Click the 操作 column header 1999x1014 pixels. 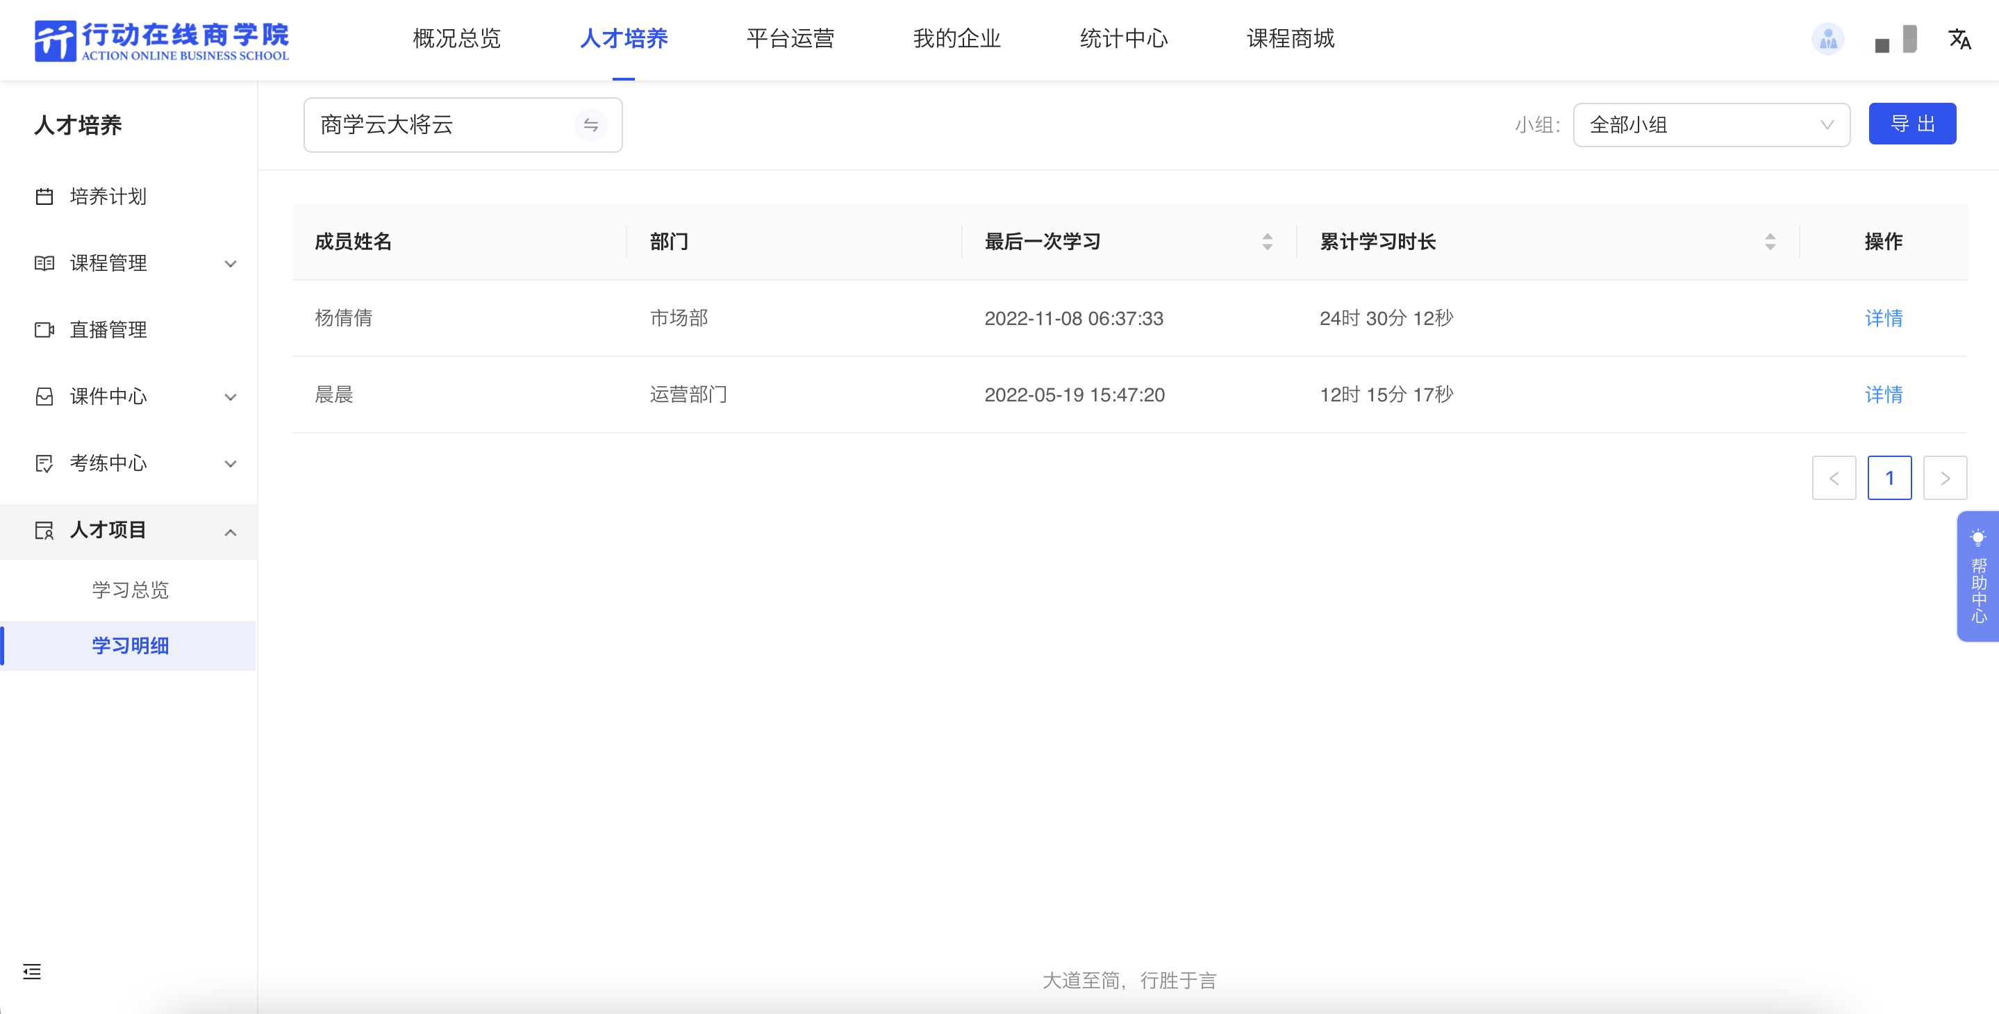pos(1884,241)
